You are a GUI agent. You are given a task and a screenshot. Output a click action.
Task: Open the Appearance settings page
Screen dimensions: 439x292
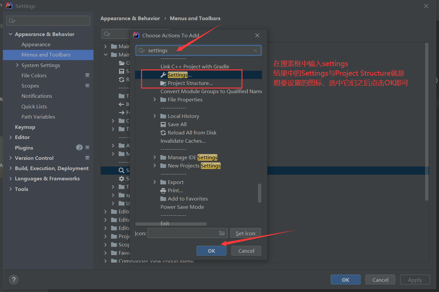[x=36, y=45]
